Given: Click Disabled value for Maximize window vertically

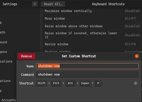Looking at the screenshot, I should pos(132,11).
